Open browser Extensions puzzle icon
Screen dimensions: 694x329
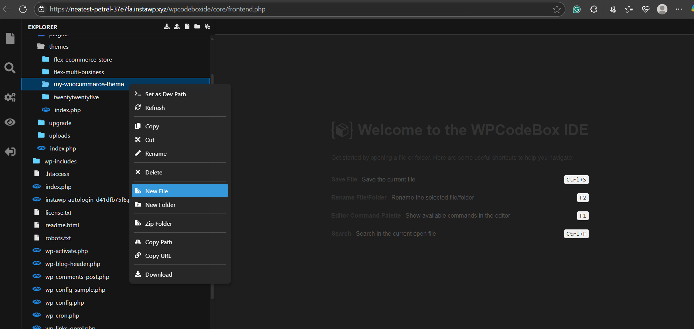tap(593, 9)
